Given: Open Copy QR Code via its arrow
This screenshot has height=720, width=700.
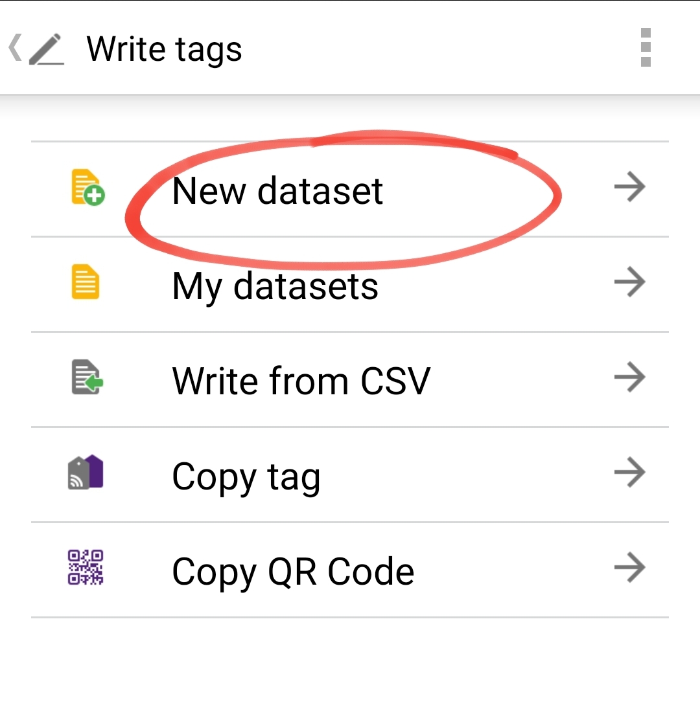Looking at the screenshot, I should (x=630, y=567).
